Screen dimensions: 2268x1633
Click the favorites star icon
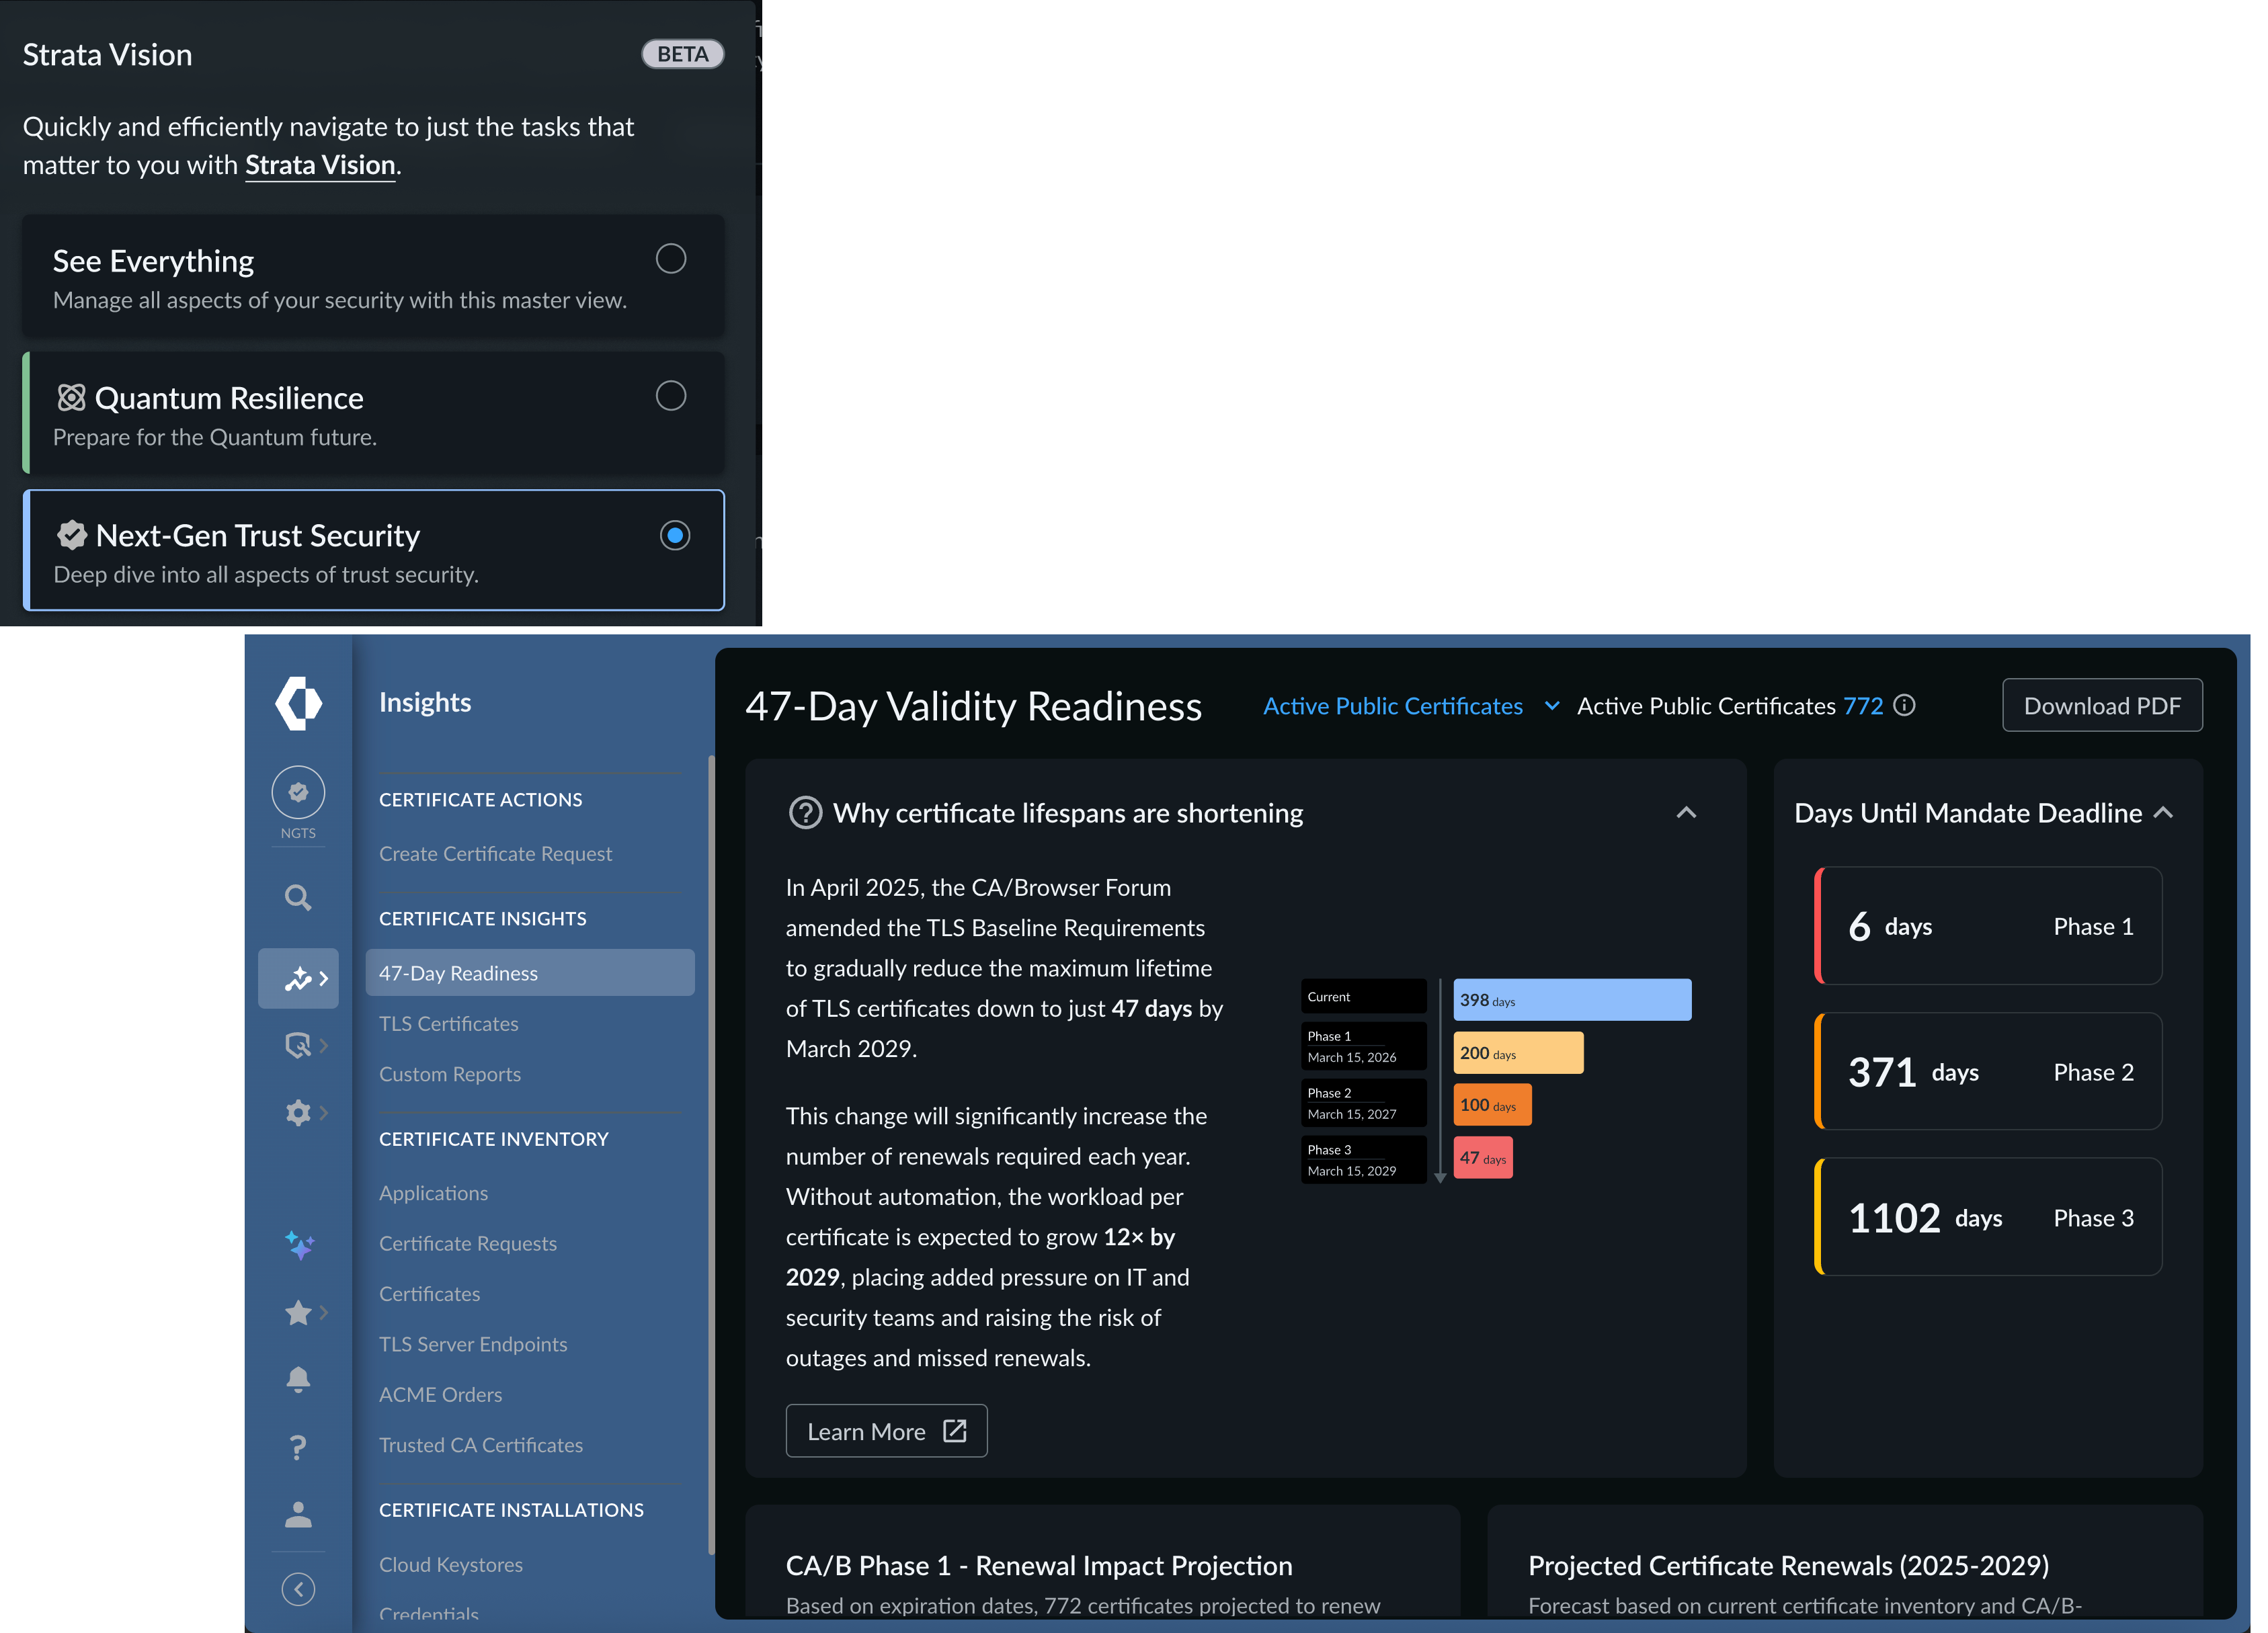[x=298, y=1312]
